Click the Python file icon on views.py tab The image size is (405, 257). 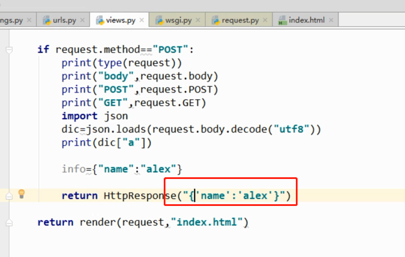pos(100,20)
